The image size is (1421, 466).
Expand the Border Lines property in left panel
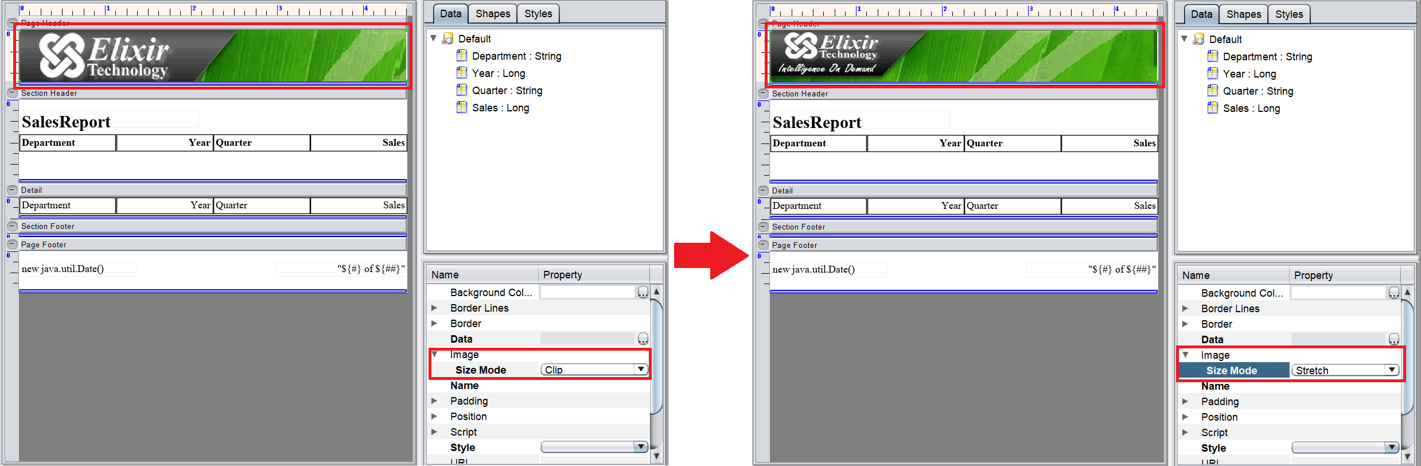(x=434, y=308)
